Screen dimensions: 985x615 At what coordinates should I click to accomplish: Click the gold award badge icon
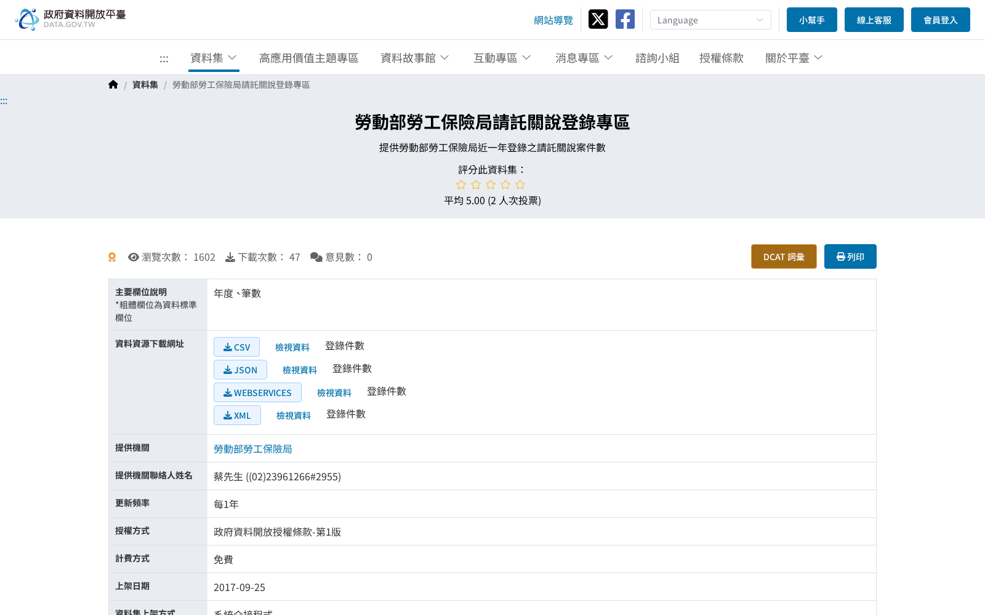[x=112, y=257]
